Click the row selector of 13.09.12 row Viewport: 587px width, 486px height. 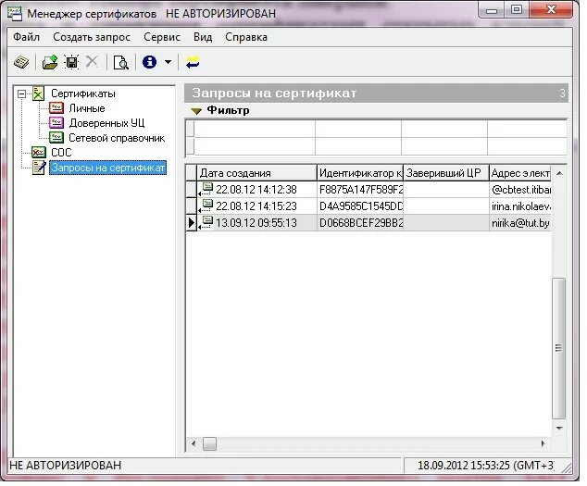point(192,223)
